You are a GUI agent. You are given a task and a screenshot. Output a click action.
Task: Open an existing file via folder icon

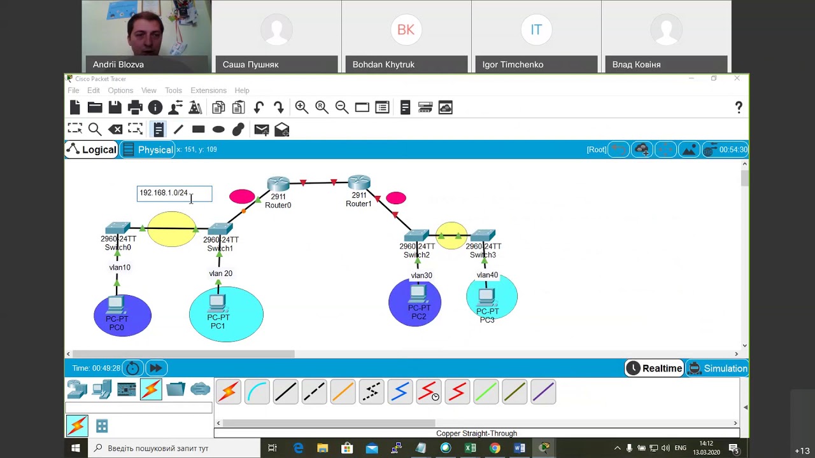pos(95,108)
